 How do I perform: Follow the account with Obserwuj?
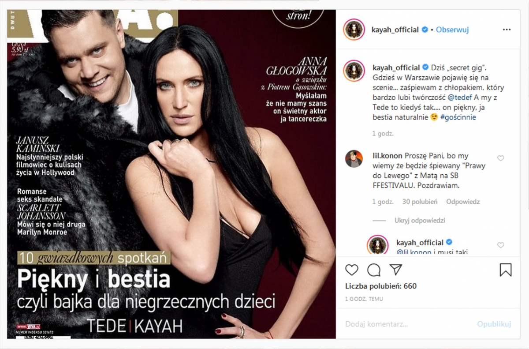[452, 30]
